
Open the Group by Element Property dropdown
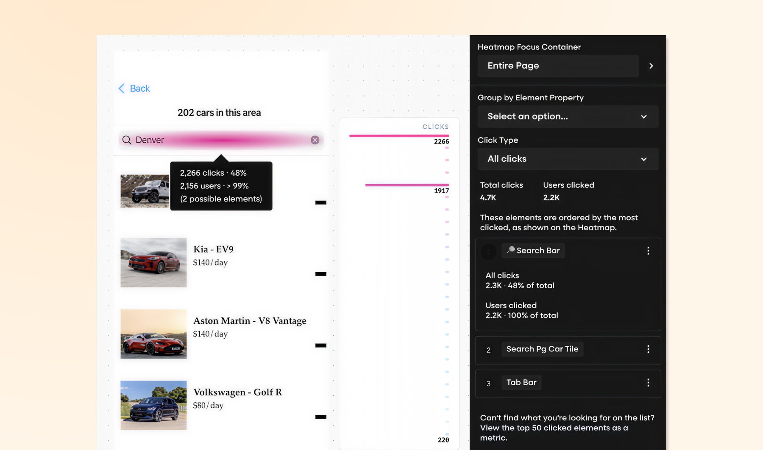coord(568,116)
